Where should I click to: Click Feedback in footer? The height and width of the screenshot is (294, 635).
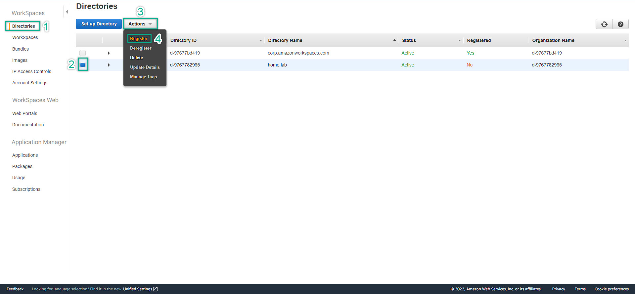coord(15,289)
